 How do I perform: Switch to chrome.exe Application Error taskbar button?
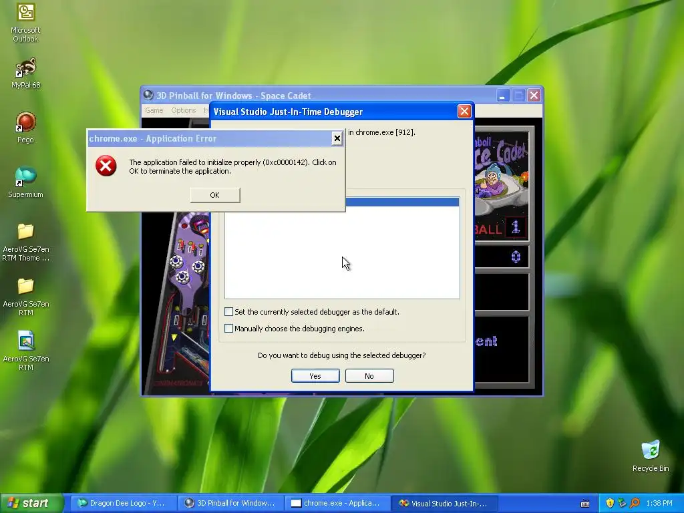337,503
